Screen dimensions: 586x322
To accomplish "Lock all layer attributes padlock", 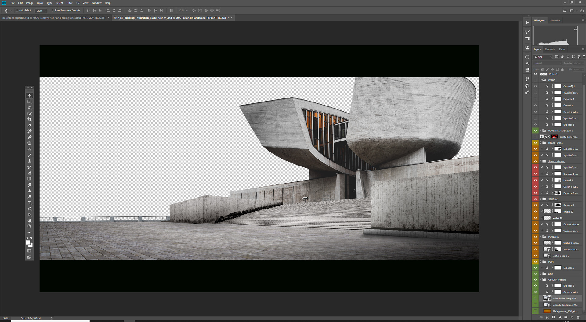I will point(562,70).
